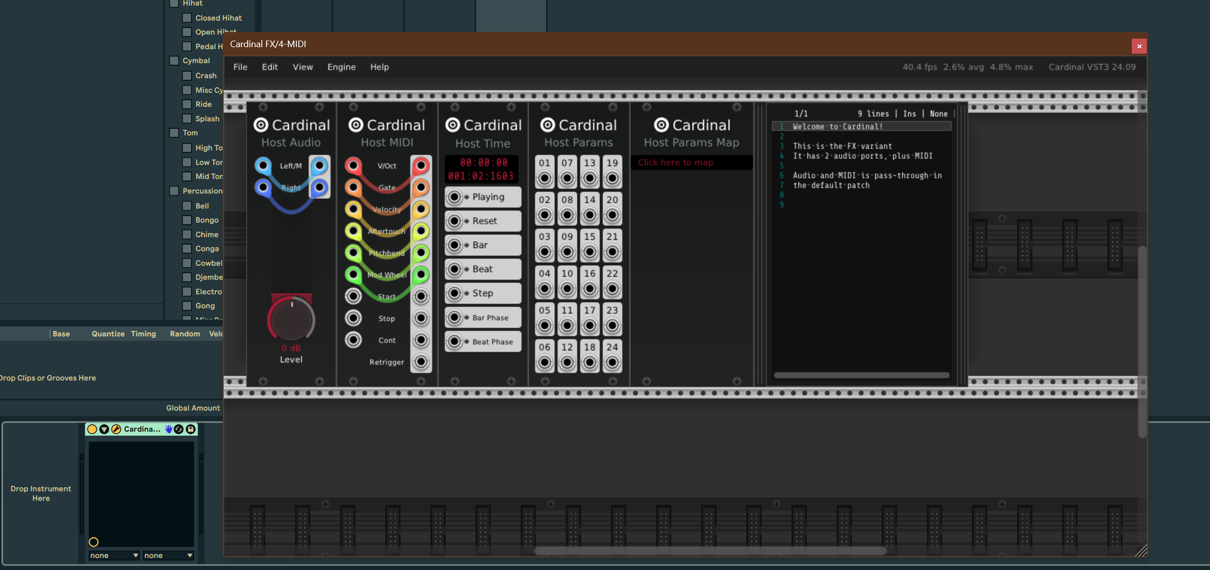Click Host Time Playing output port
The height and width of the screenshot is (570, 1210).
point(454,197)
